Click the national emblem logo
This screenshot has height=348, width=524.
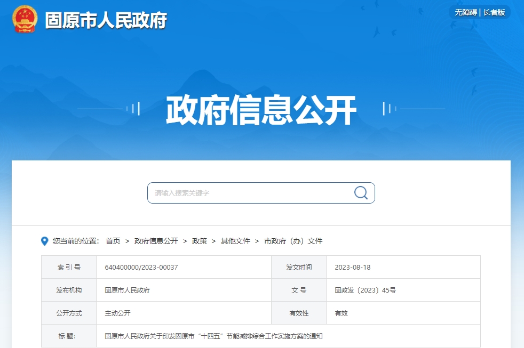point(25,20)
